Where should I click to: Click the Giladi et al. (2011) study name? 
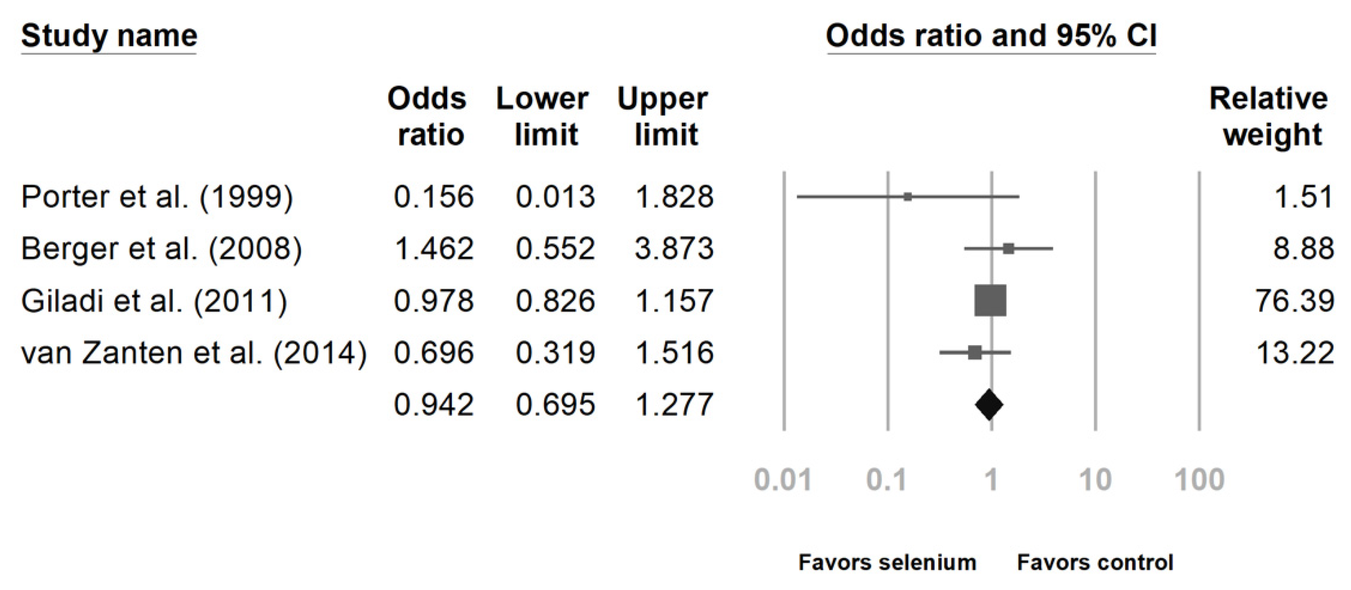[154, 300]
